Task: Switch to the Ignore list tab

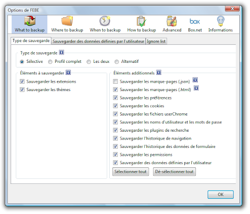Action: click(x=156, y=42)
